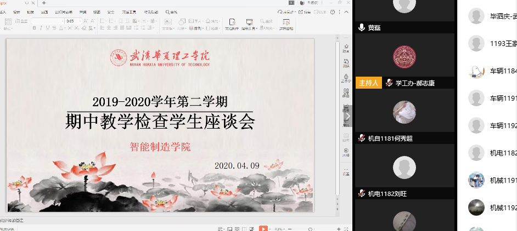Click the Bold formatting icon
This screenshot has width=517, height=231.
pyautogui.click(x=34, y=28)
